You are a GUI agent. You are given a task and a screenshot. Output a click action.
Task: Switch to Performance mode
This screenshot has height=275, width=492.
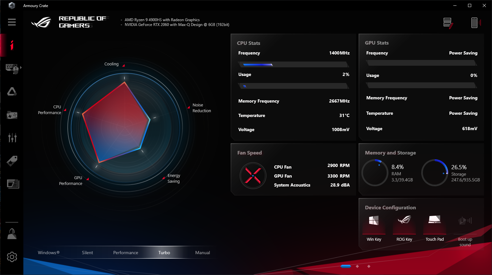[126, 253]
